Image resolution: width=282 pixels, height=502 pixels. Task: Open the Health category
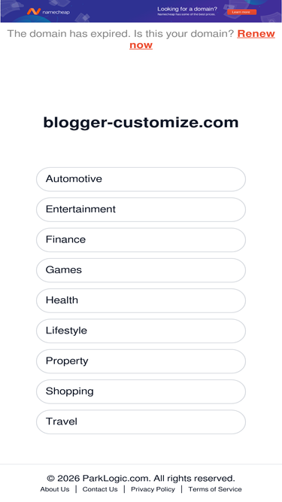(141, 300)
